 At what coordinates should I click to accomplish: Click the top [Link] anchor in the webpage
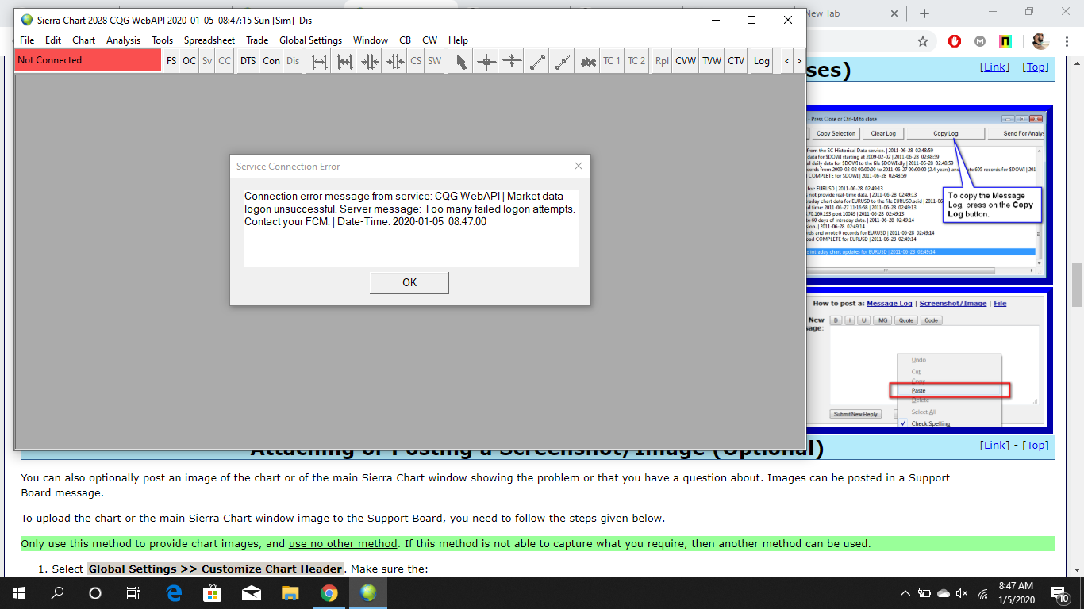(x=995, y=67)
